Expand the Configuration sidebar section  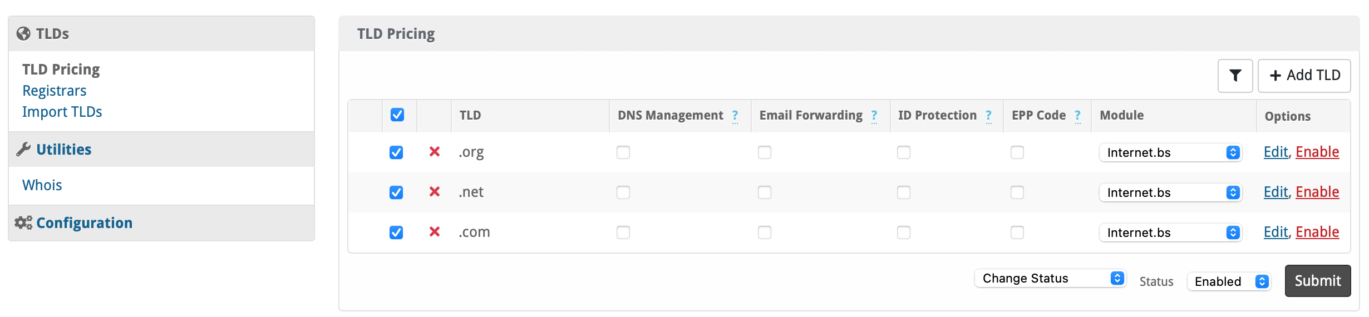pos(84,223)
